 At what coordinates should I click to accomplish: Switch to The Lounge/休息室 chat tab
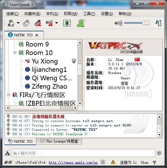click(x=59, y=141)
